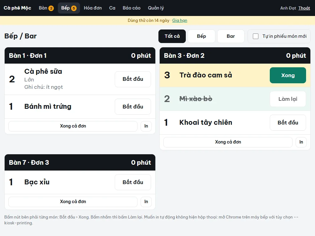Click Làm lại for Mì xào bò
This screenshot has width=315, height=236.
pos(288,99)
